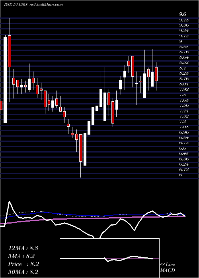Screen dimensions: 199x278
Task: Click the 6.24 price axis label
Action: (x=184, y=164)
